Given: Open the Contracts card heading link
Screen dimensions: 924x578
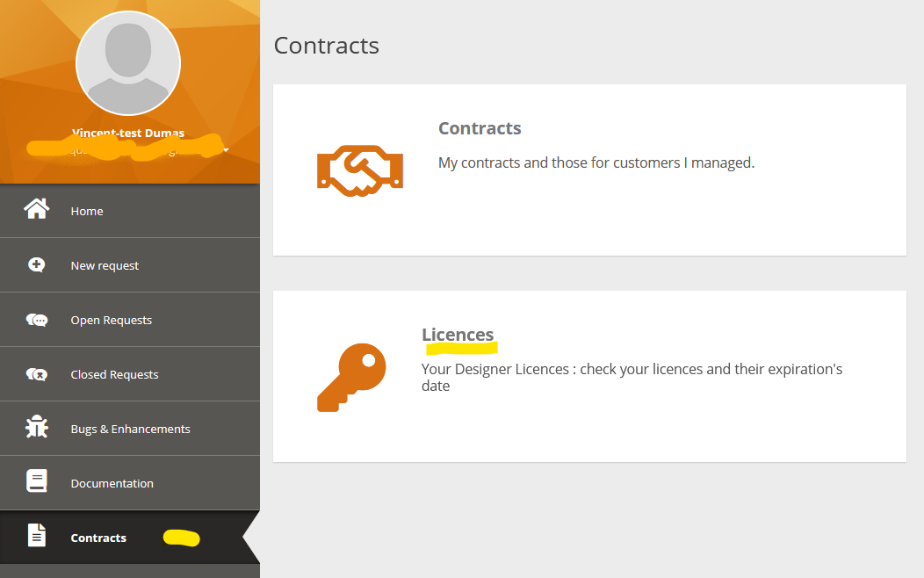Looking at the screenshot, I should coord(480,128).
